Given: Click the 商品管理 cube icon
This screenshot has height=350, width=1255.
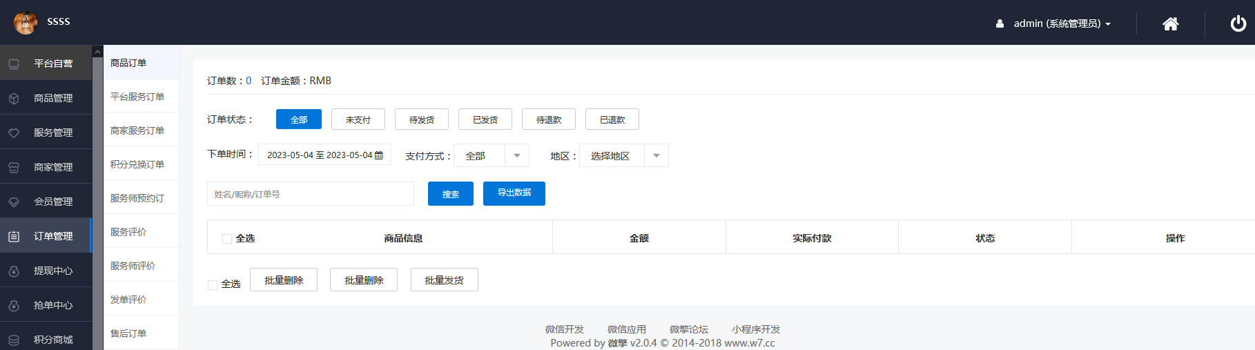Looking at the screenshot, I should tap(14, 98).
